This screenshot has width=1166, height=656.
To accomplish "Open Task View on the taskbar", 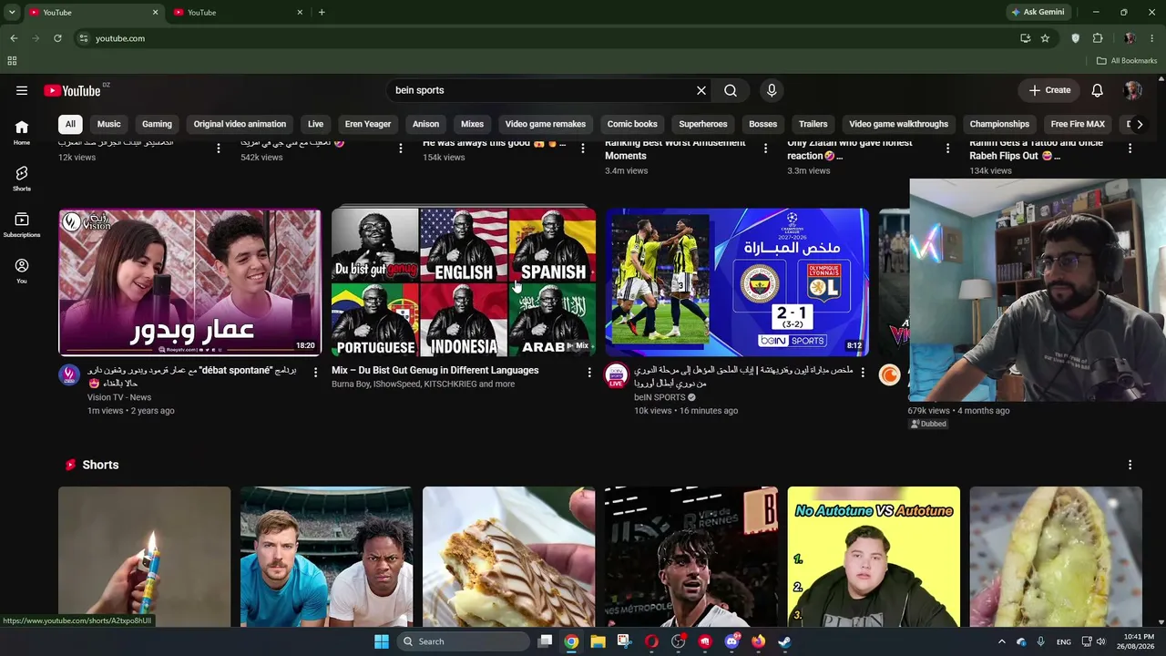I will [x=545, y=641].
